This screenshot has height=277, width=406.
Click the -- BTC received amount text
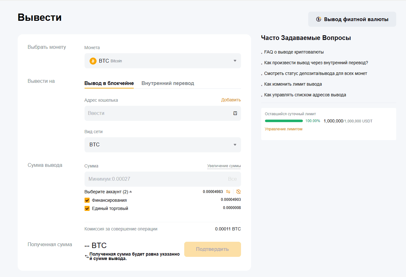click(x=96, y=246)
